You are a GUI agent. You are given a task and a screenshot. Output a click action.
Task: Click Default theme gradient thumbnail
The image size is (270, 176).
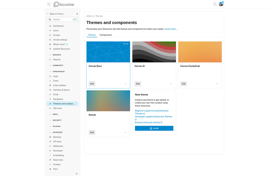(x=108, y=101)
